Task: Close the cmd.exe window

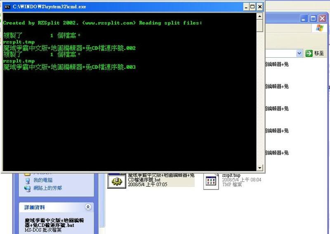Action: (x=260, y=7)
